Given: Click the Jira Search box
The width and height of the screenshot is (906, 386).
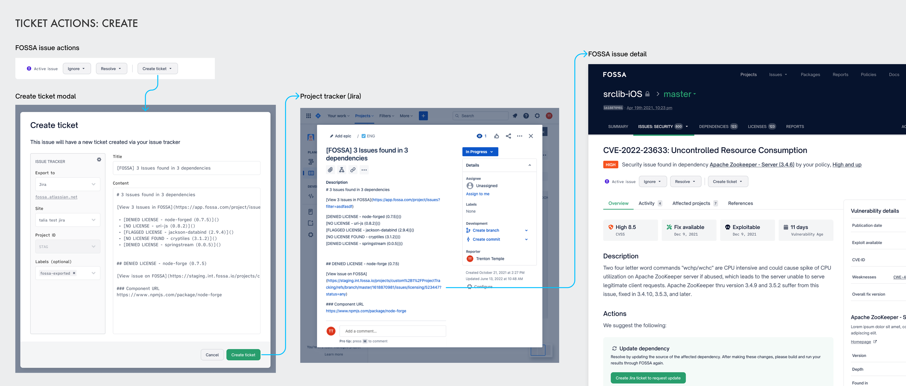Looking at the screenshot, I should [481, 116].
